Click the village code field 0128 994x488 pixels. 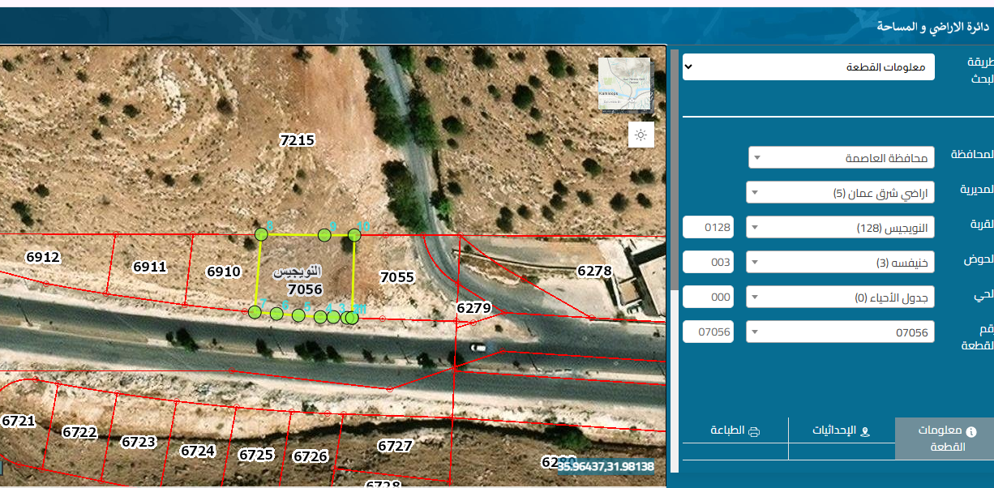coord(708,228)
